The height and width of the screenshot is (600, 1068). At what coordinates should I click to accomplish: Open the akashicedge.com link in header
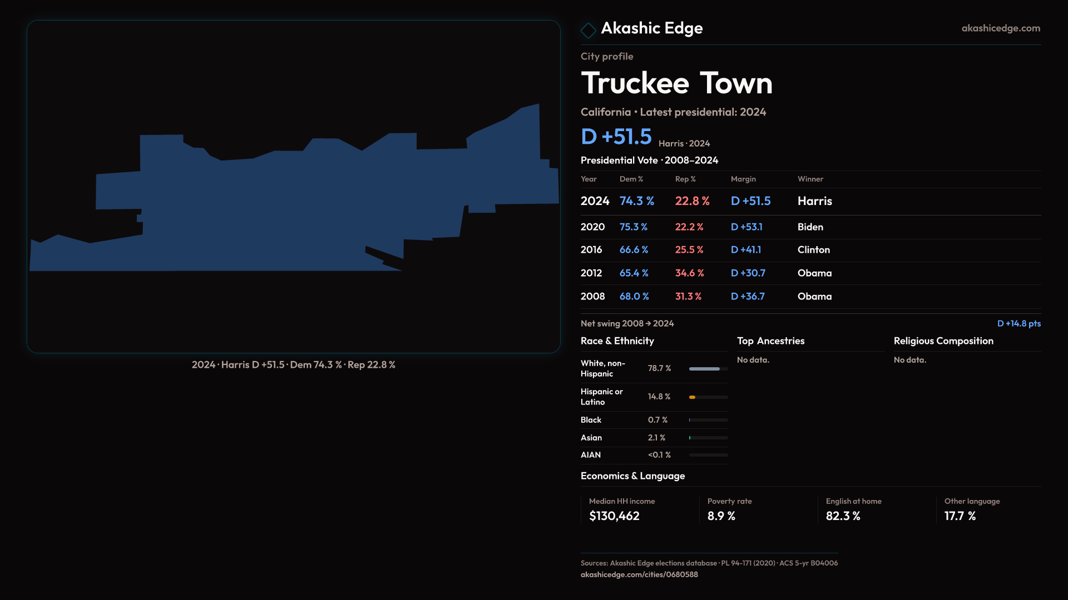(x=1000, y=28)
